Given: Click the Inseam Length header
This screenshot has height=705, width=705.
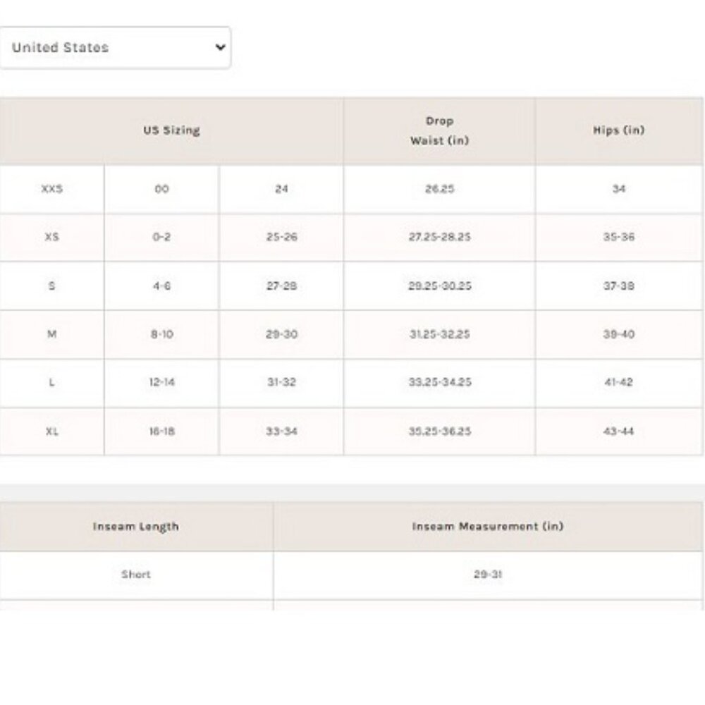Looking at the screenshot, I should [136, 527].
